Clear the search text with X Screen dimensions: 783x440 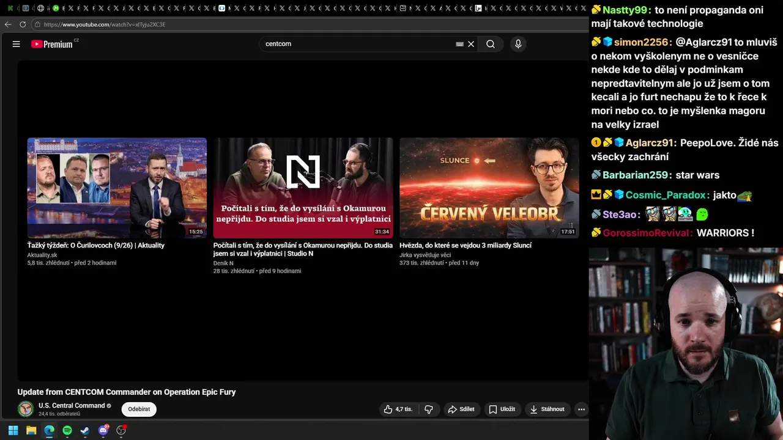(x=471, y=44)
